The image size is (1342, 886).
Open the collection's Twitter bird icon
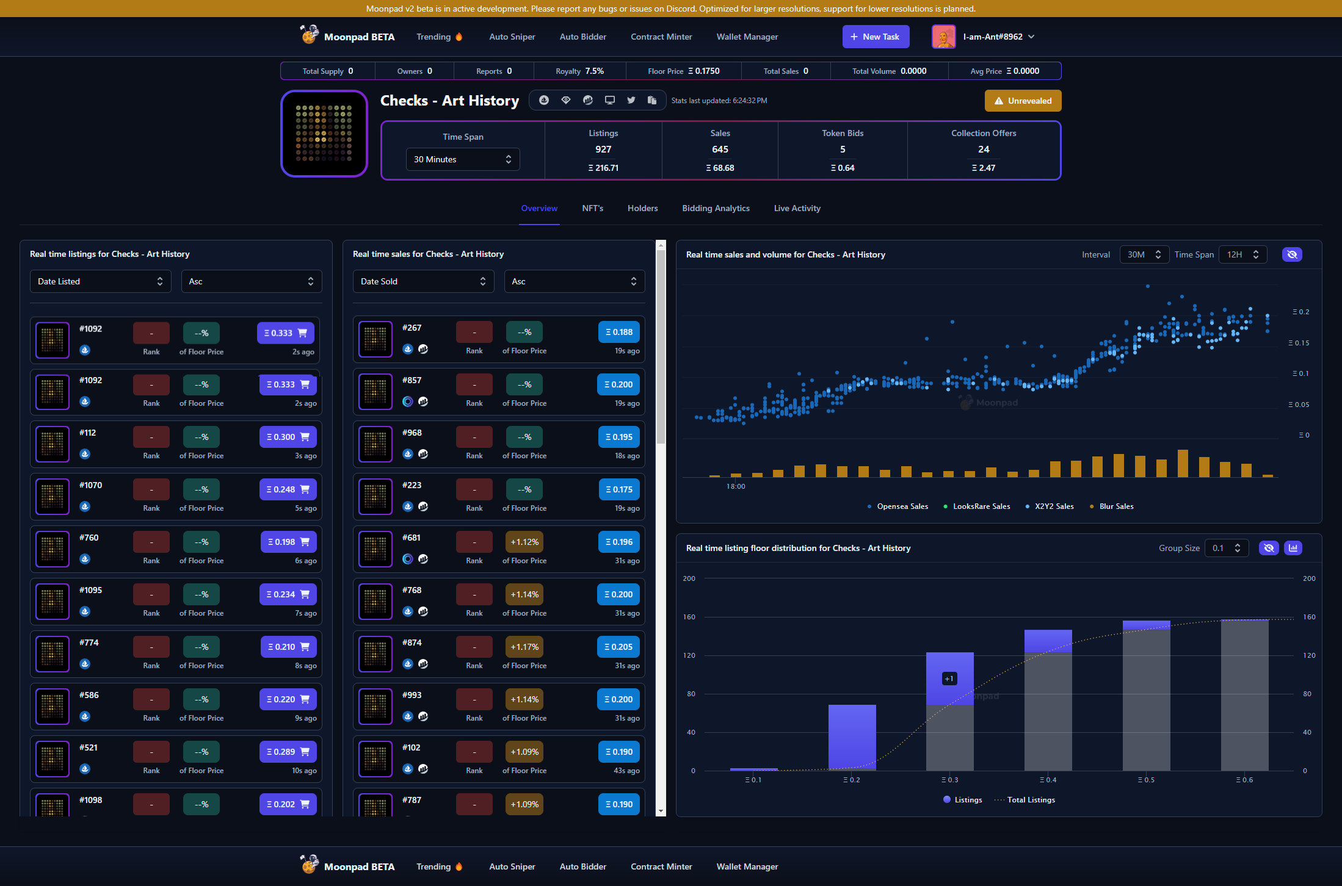point(631,100)
